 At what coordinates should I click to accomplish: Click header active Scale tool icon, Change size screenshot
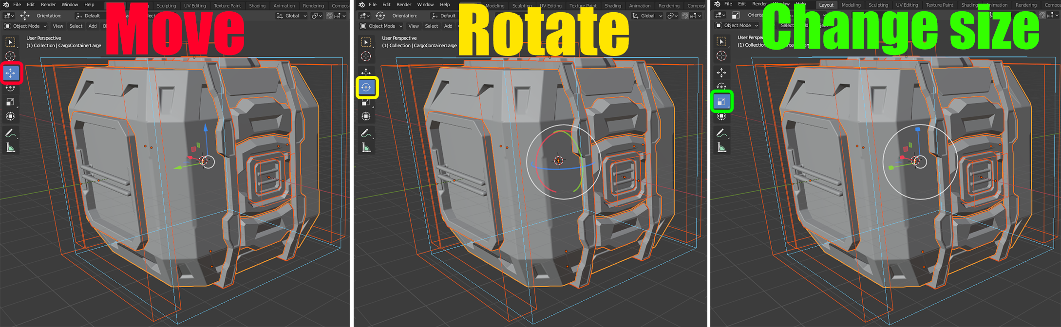736,15
